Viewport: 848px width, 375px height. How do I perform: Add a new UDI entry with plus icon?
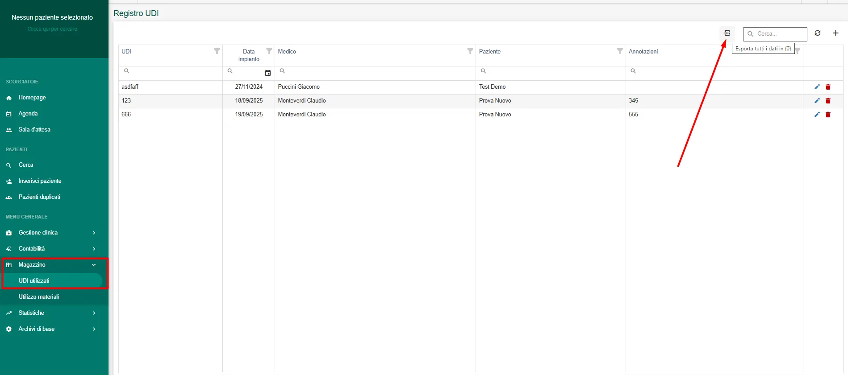[835, 33]
